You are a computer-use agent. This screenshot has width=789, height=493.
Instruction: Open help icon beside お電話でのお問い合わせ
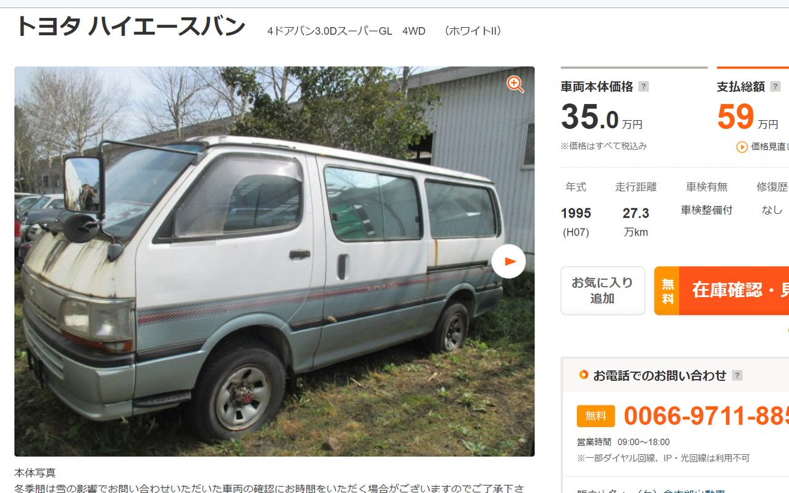point(737,375)
